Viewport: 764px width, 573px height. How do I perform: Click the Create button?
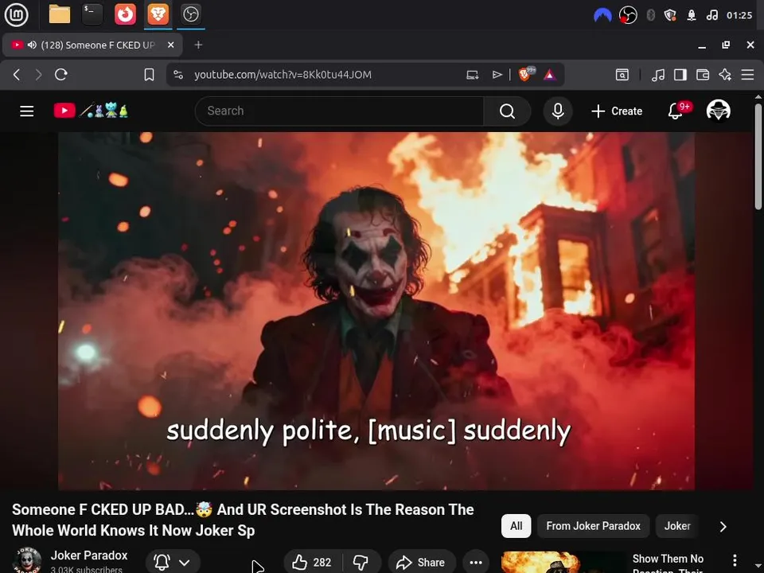click(617, 111)
